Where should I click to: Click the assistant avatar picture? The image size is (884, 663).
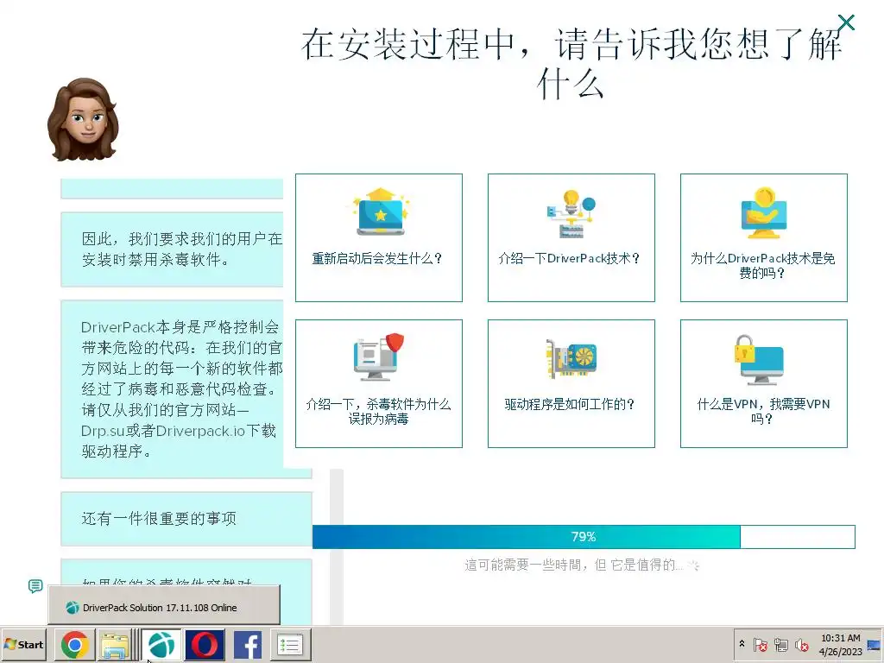point(84,119)
